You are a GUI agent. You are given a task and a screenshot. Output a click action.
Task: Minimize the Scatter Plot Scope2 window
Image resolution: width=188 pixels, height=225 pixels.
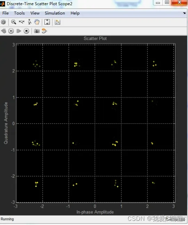click(158, 2)
